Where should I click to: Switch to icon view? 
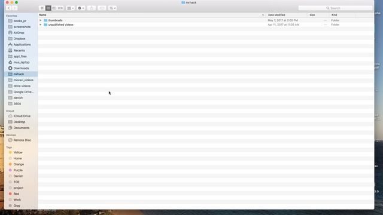point(42,8)
